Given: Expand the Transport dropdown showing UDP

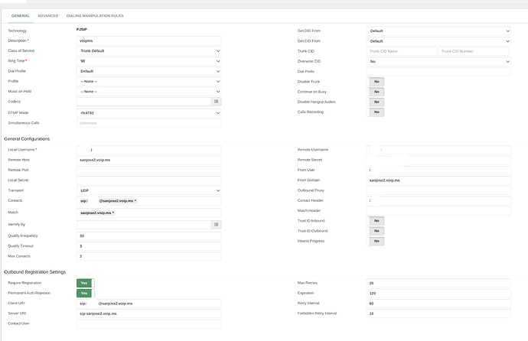Looking at the screenshot, I should 149,190.
